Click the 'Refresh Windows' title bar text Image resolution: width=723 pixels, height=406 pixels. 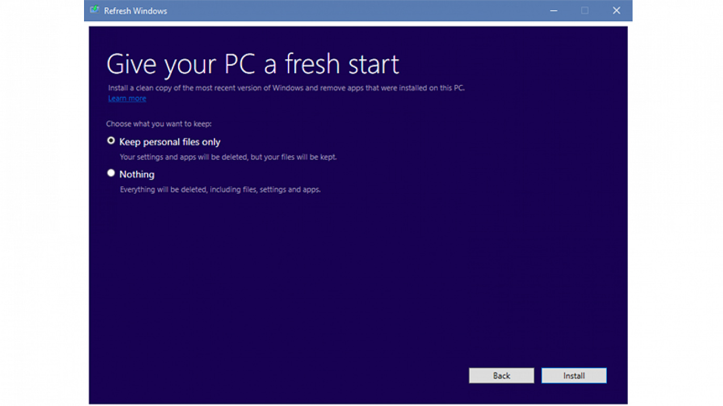(136, 11)
